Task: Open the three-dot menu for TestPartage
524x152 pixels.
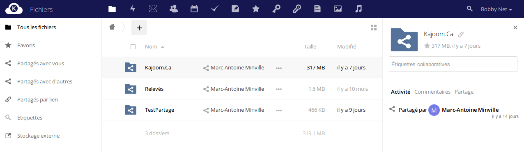Action: click(279, 110)
